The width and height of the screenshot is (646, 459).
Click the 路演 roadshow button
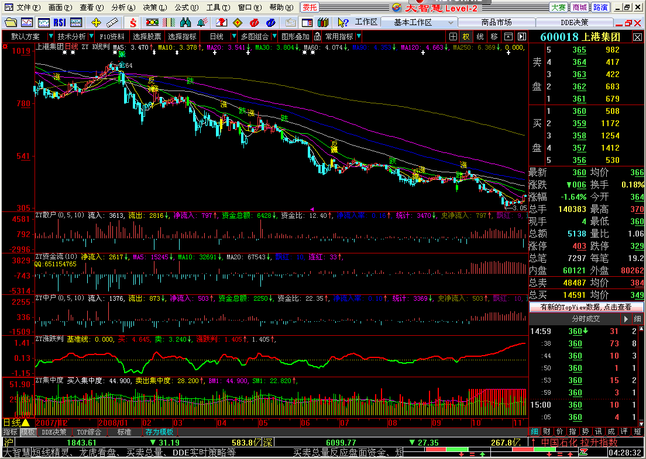coord(600,8)
